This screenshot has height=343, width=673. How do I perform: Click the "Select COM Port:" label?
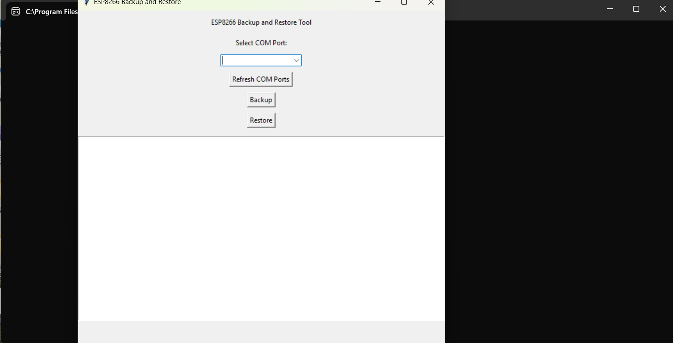tap(261, 43)
